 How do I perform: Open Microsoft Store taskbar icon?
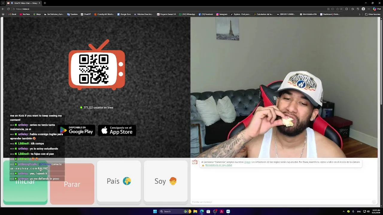click(x=208, y=211)
